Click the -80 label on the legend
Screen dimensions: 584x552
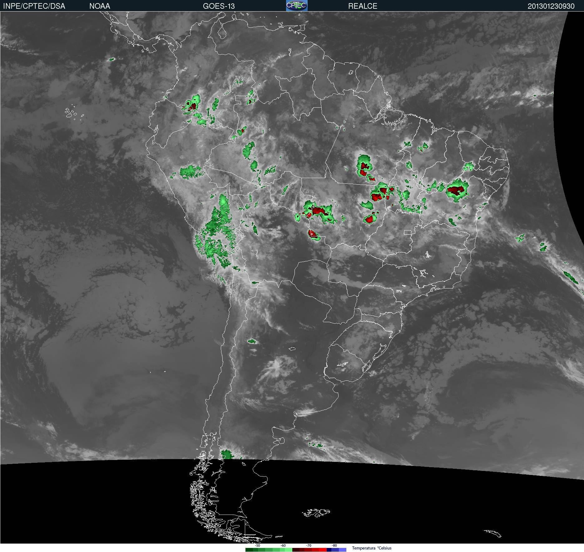334,546
